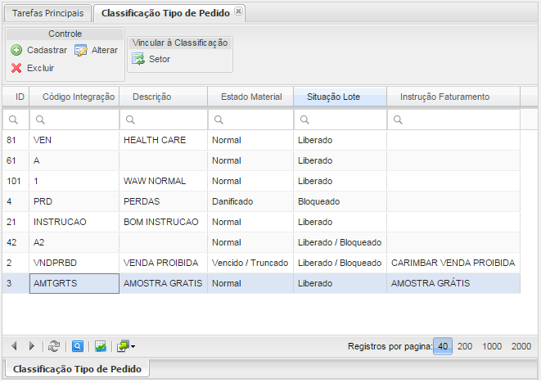
Task: Open the export dropdown icon
Action: coord(126,346)
